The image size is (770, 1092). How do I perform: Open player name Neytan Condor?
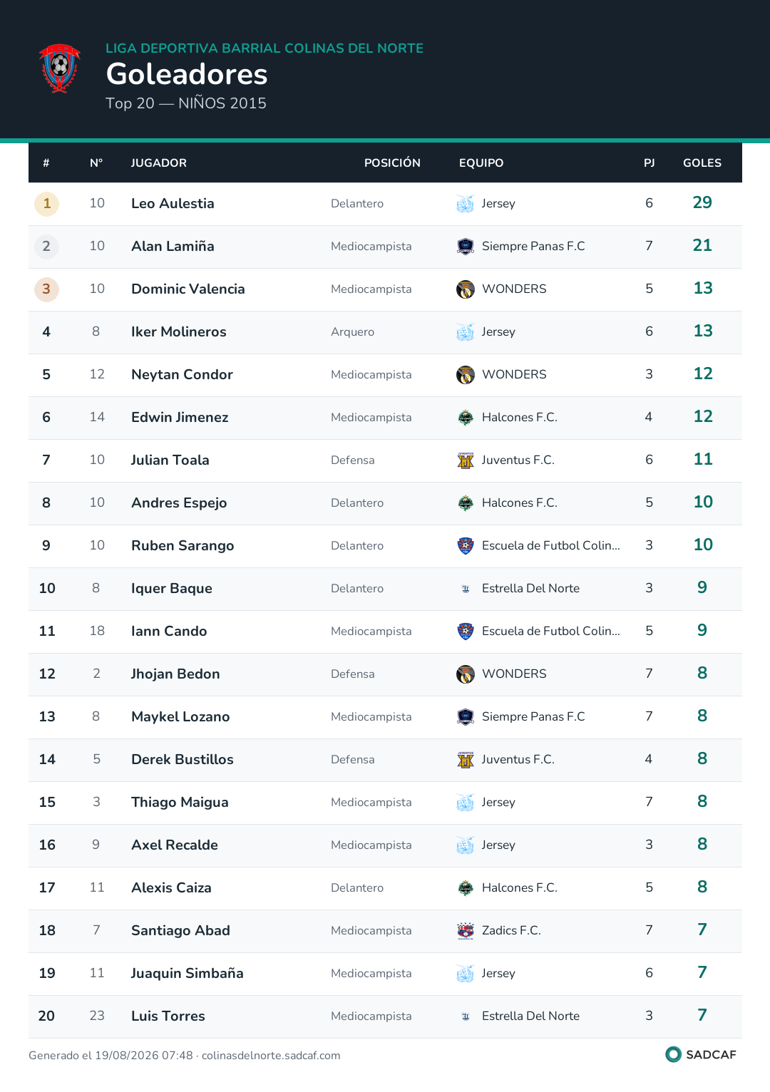[182, 375]
